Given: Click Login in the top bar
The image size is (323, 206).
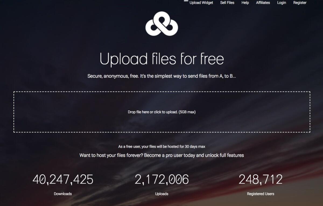Looking at the screenshot, I should (282, 3).
